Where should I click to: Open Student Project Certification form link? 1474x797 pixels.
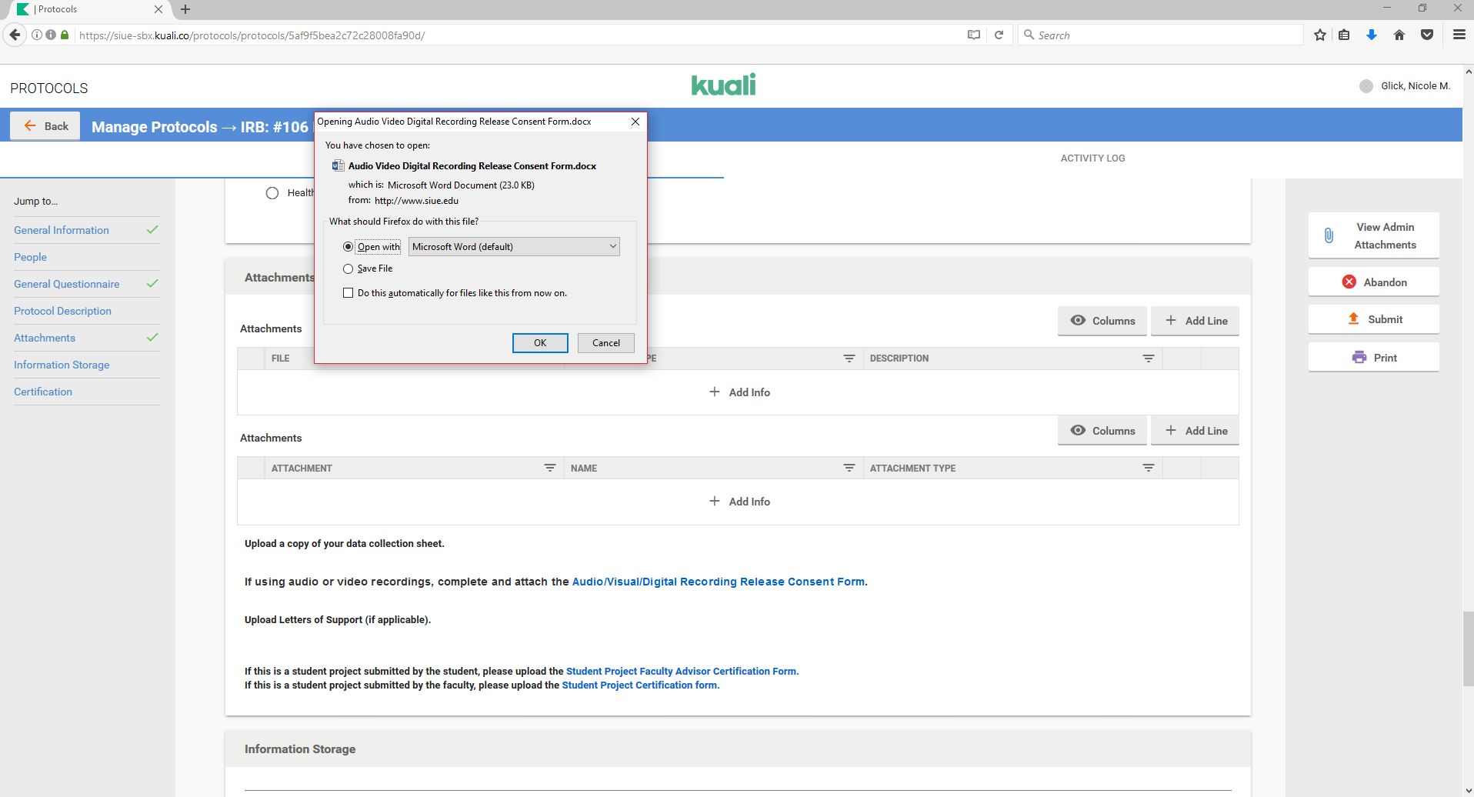[x=640, y=685]
